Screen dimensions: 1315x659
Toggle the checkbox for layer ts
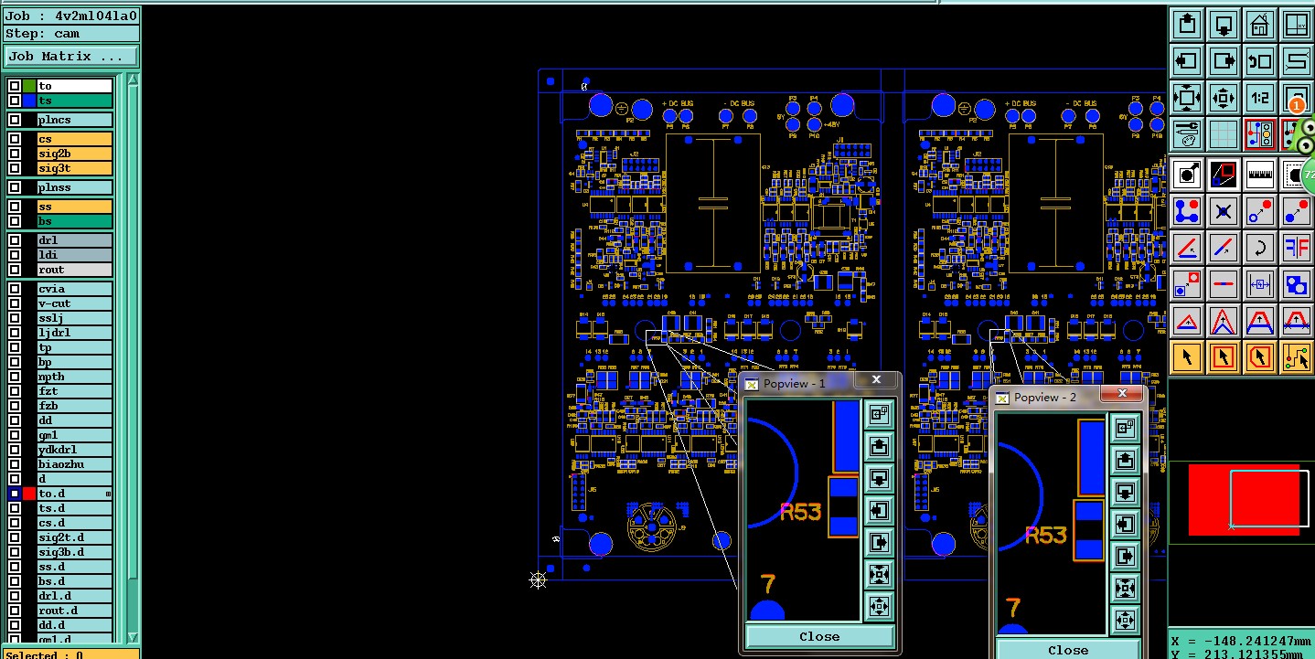pyautogui.click(x=15, y=101)
